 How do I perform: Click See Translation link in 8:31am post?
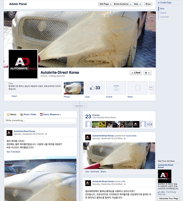(x=13, y=152)
